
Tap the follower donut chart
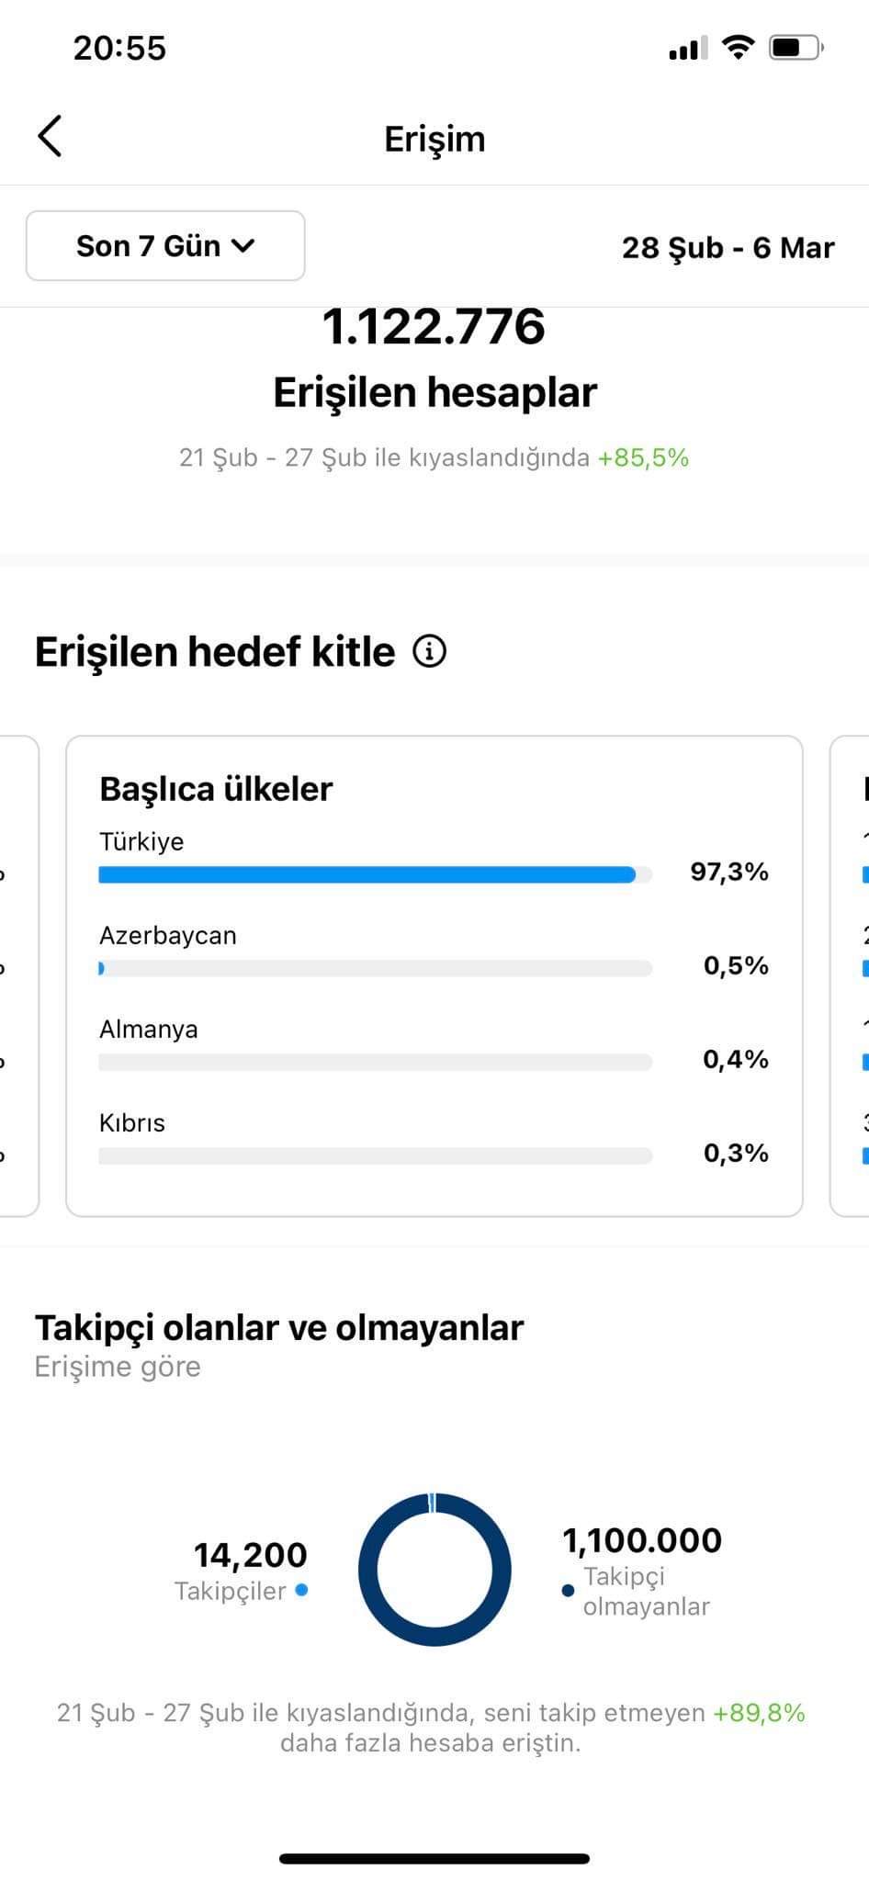(434, 1570)
